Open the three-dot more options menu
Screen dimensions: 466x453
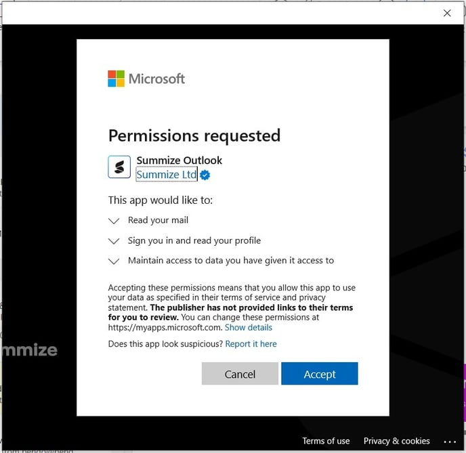[x=450, y=441]
